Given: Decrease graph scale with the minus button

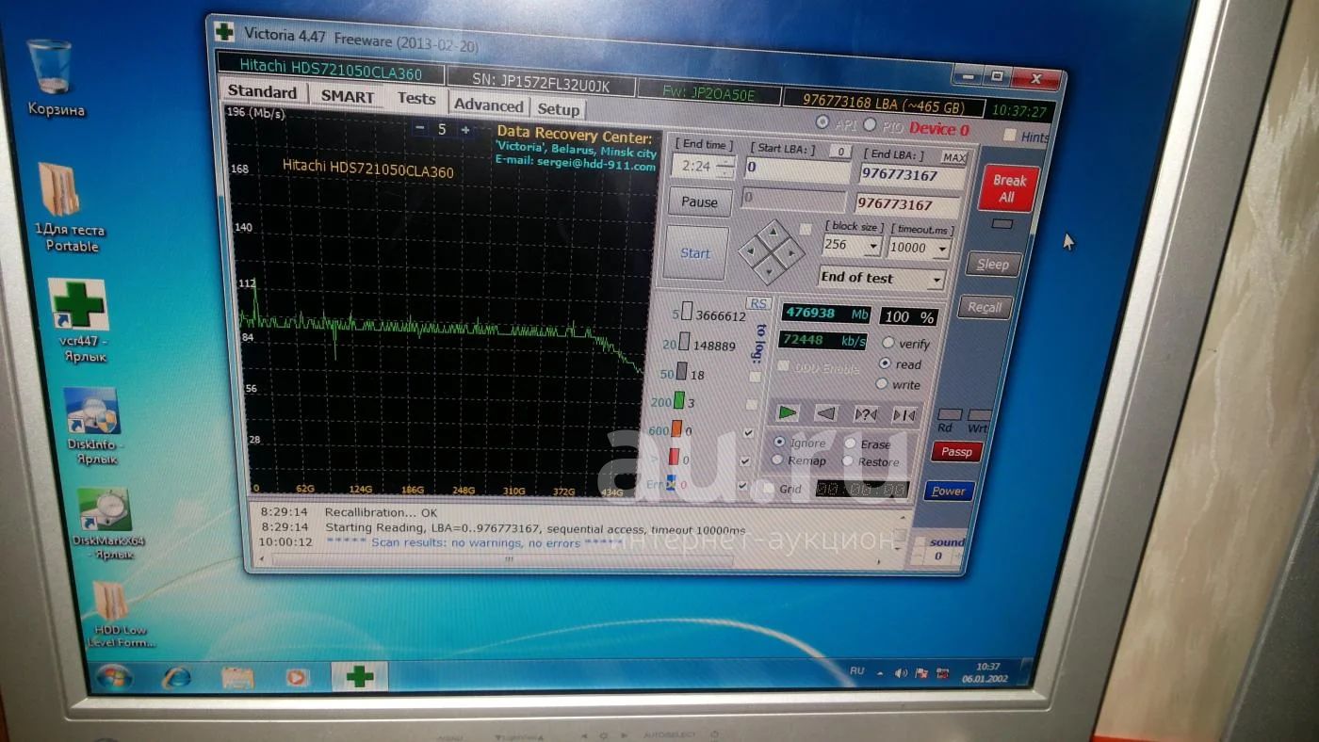Looking at the screenshot, I should (420, 129).
